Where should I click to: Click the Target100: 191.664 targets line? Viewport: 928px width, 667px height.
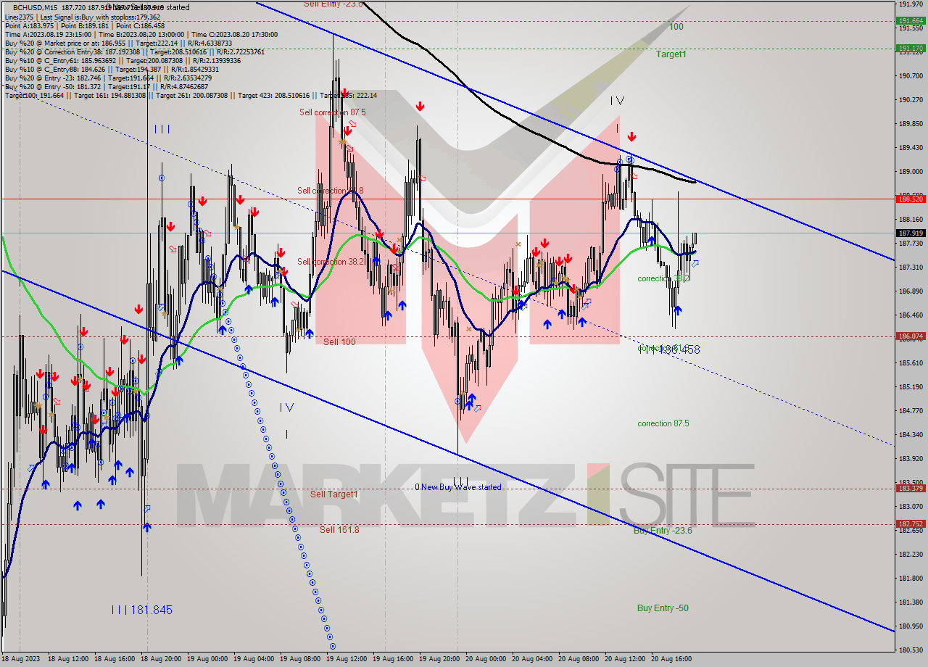pyautogui.click(x=191, y=96)
